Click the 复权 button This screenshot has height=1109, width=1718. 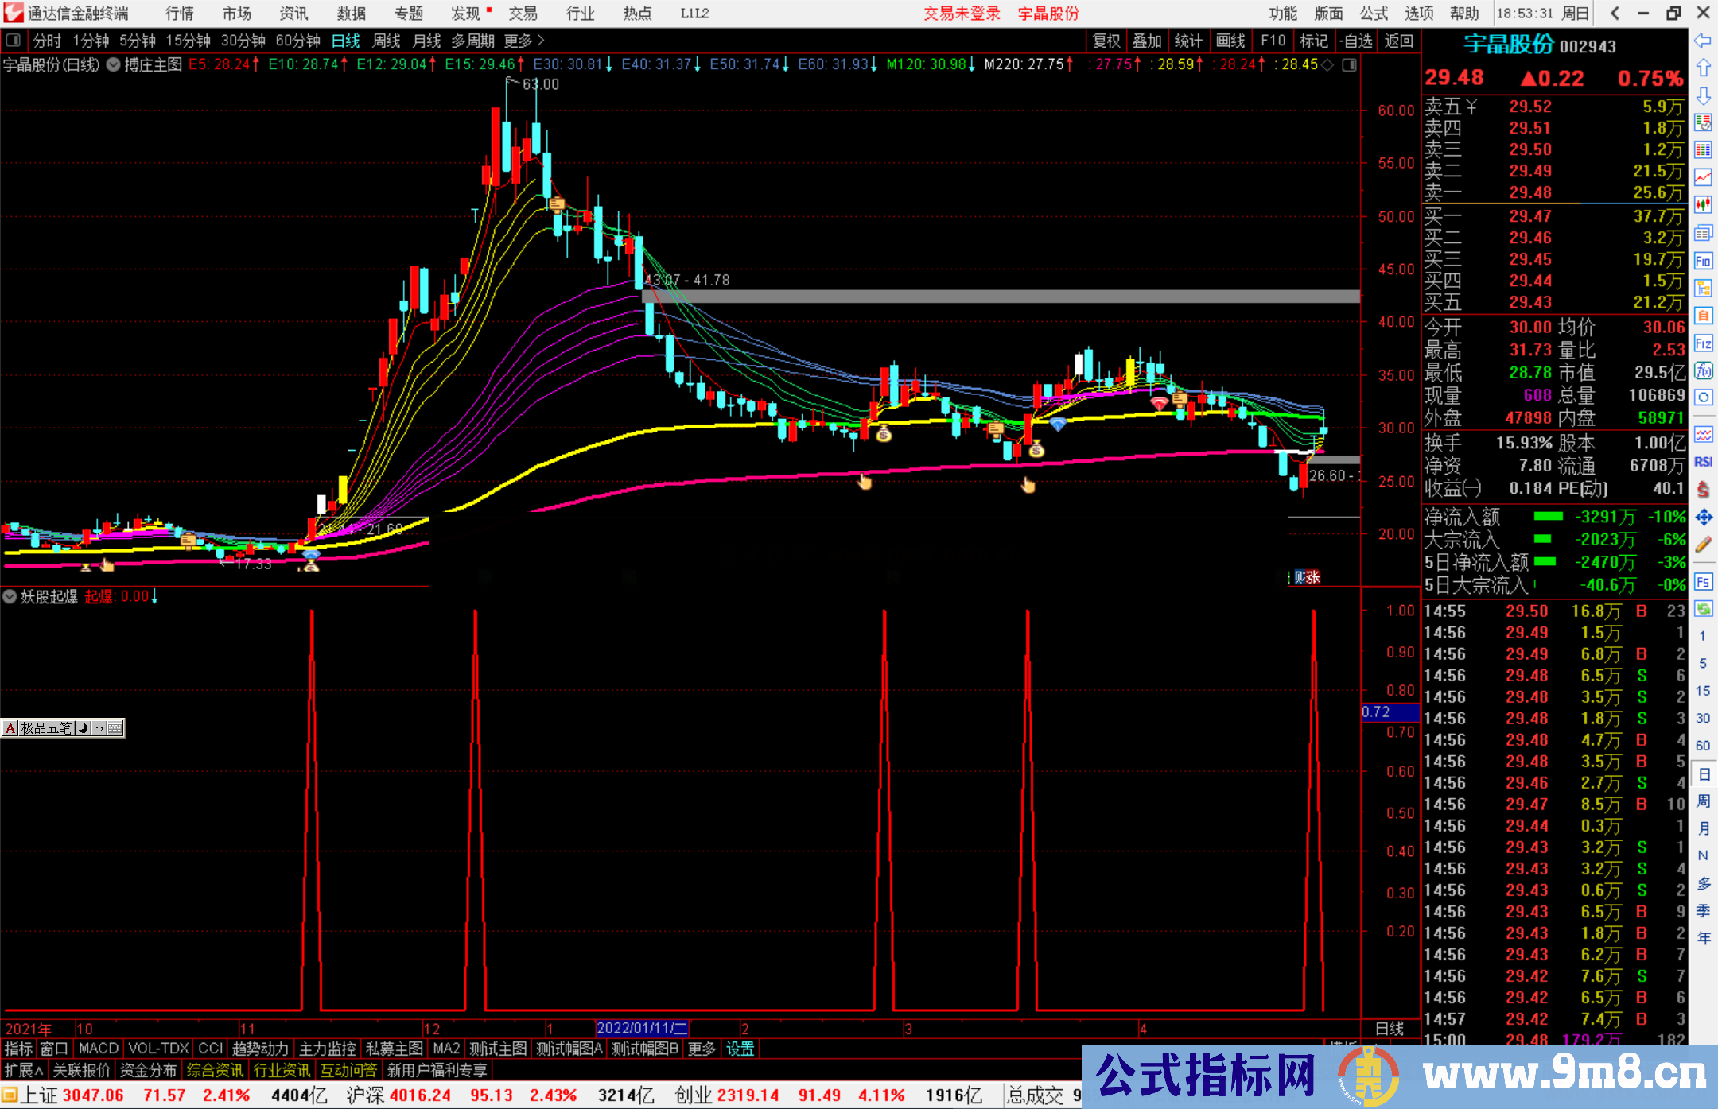(1106, 40)
